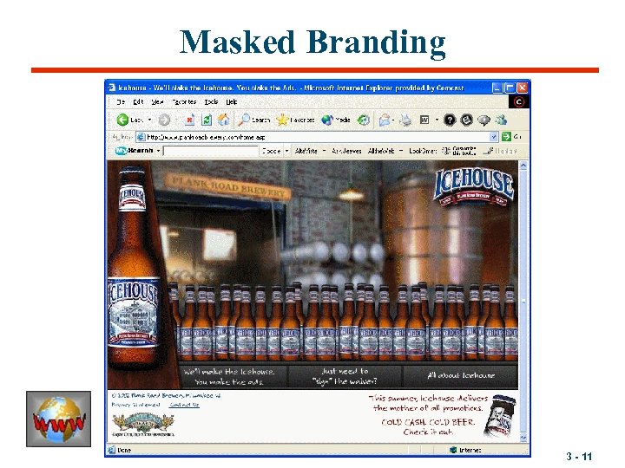Viewport: 625px width, 468px height.
Task: Click the Messenger people icon
Action: [502, 120]
